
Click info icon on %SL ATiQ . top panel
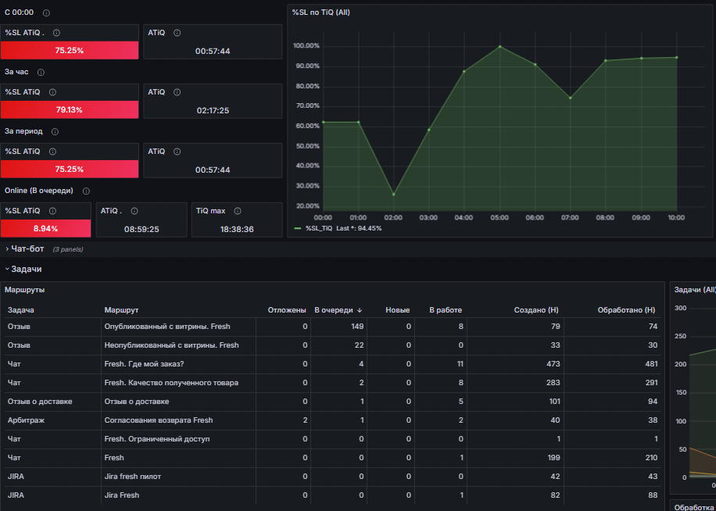(x=56, y=33)
